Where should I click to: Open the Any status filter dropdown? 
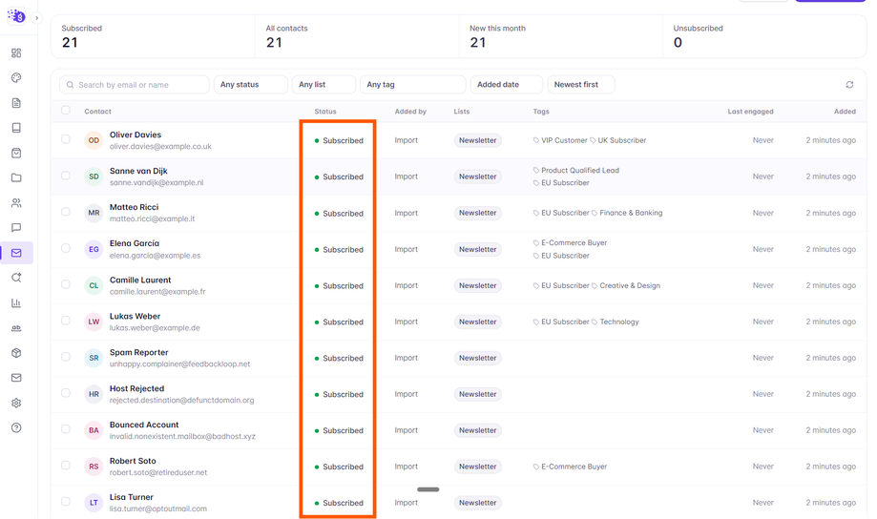pyautogui.click(x=251, y=85)
